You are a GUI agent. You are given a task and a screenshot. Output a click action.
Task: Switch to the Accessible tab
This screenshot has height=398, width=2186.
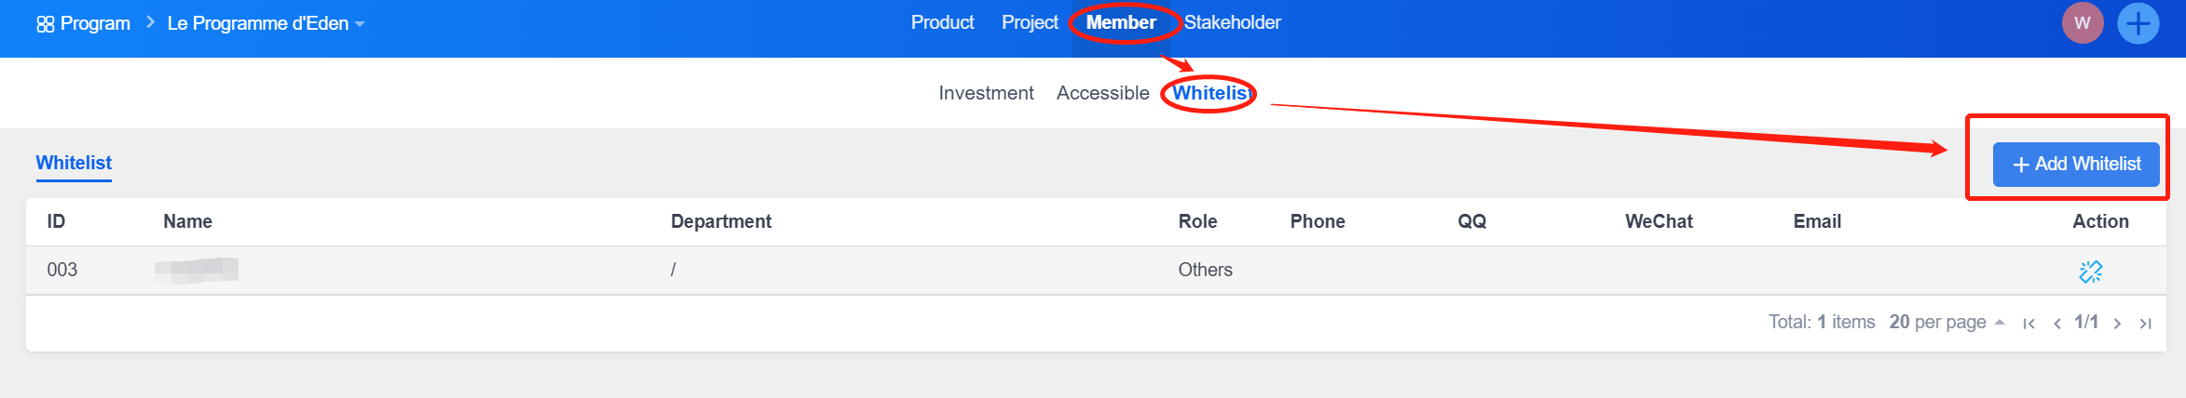[x=1102, y=93]
